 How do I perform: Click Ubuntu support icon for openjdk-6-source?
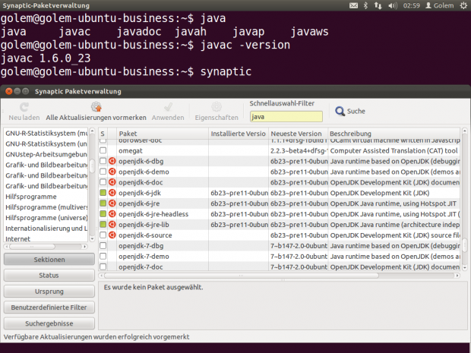coord(112,235)
